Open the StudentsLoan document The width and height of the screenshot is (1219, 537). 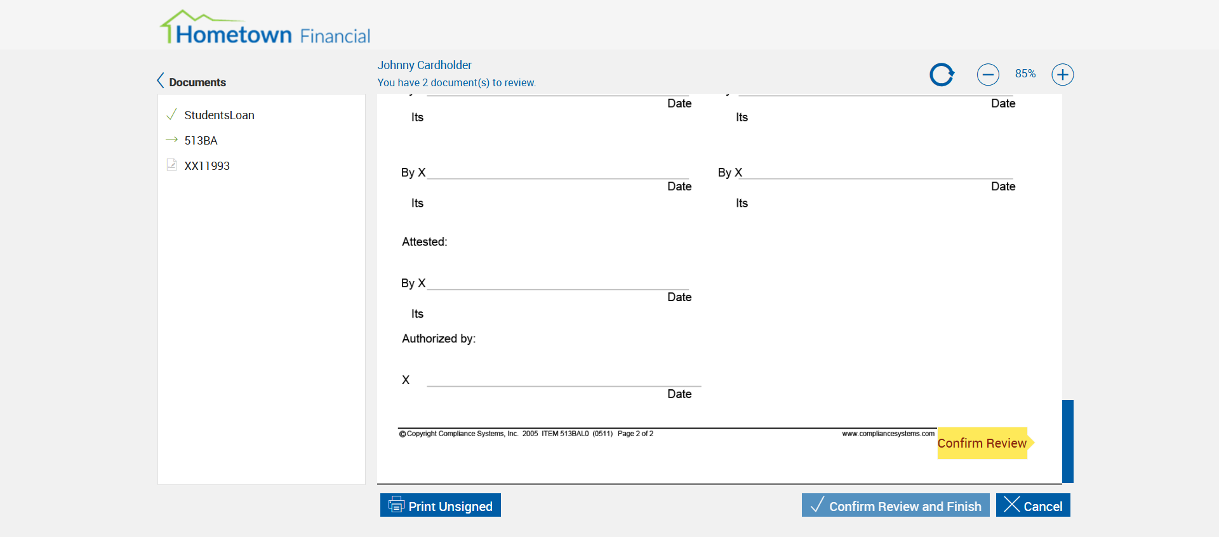pos(219,115)
